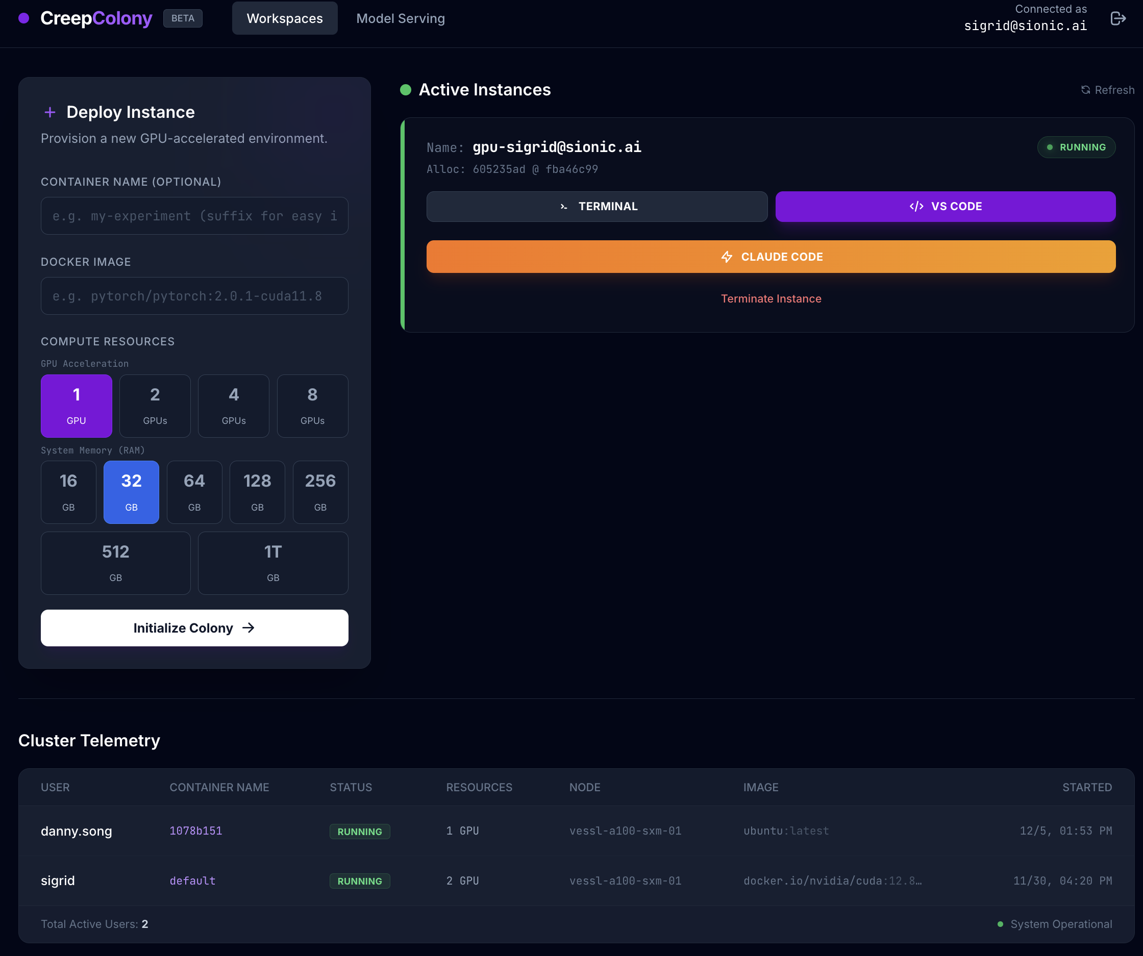This screenshot has width=1143, height=956.
Task: Select the 8 GPUs option
Action: point(312,406)
